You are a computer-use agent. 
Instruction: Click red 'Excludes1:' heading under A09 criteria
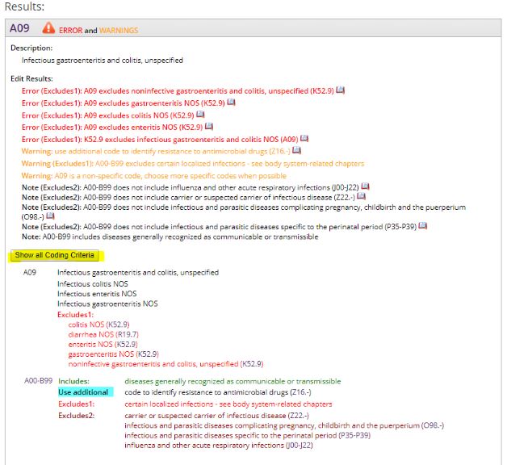75,315
